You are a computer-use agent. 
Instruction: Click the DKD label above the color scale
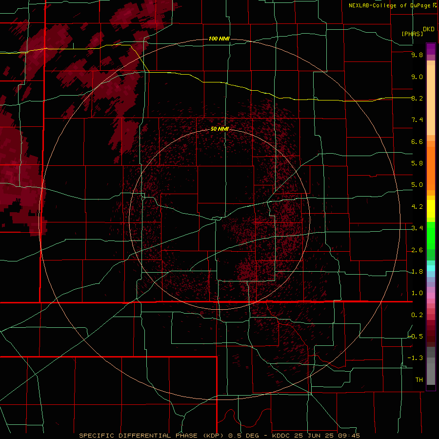coord(428,29)
